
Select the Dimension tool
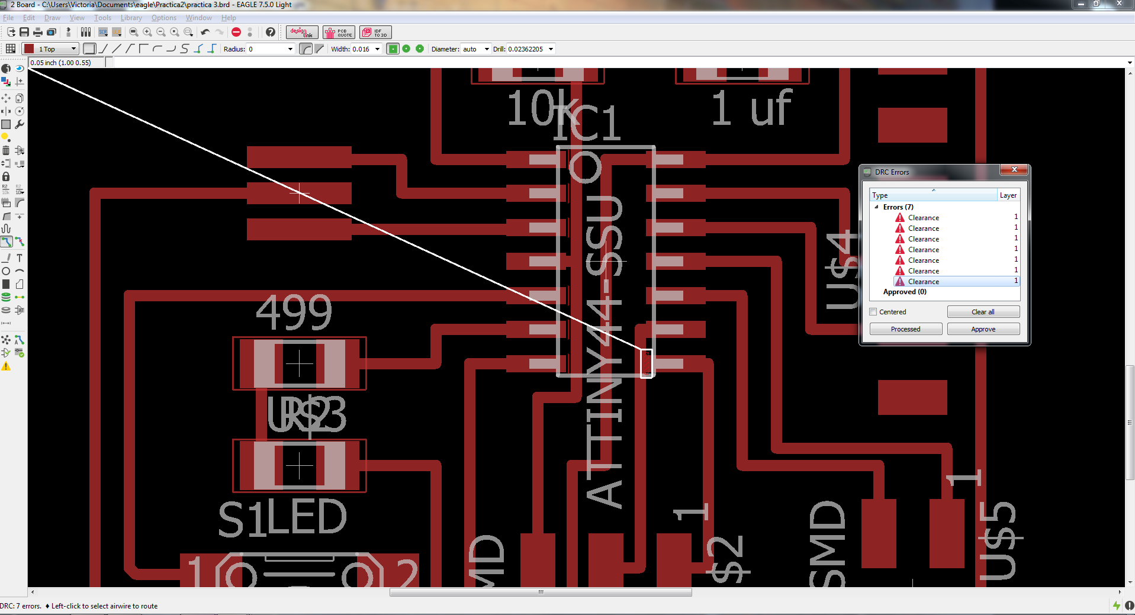coord(6,323)
